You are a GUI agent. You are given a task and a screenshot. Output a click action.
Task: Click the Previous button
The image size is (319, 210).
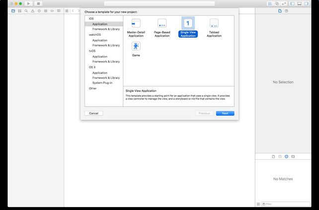(x=204, y=113)
